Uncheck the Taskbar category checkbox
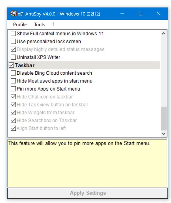 tap(11, 65)
